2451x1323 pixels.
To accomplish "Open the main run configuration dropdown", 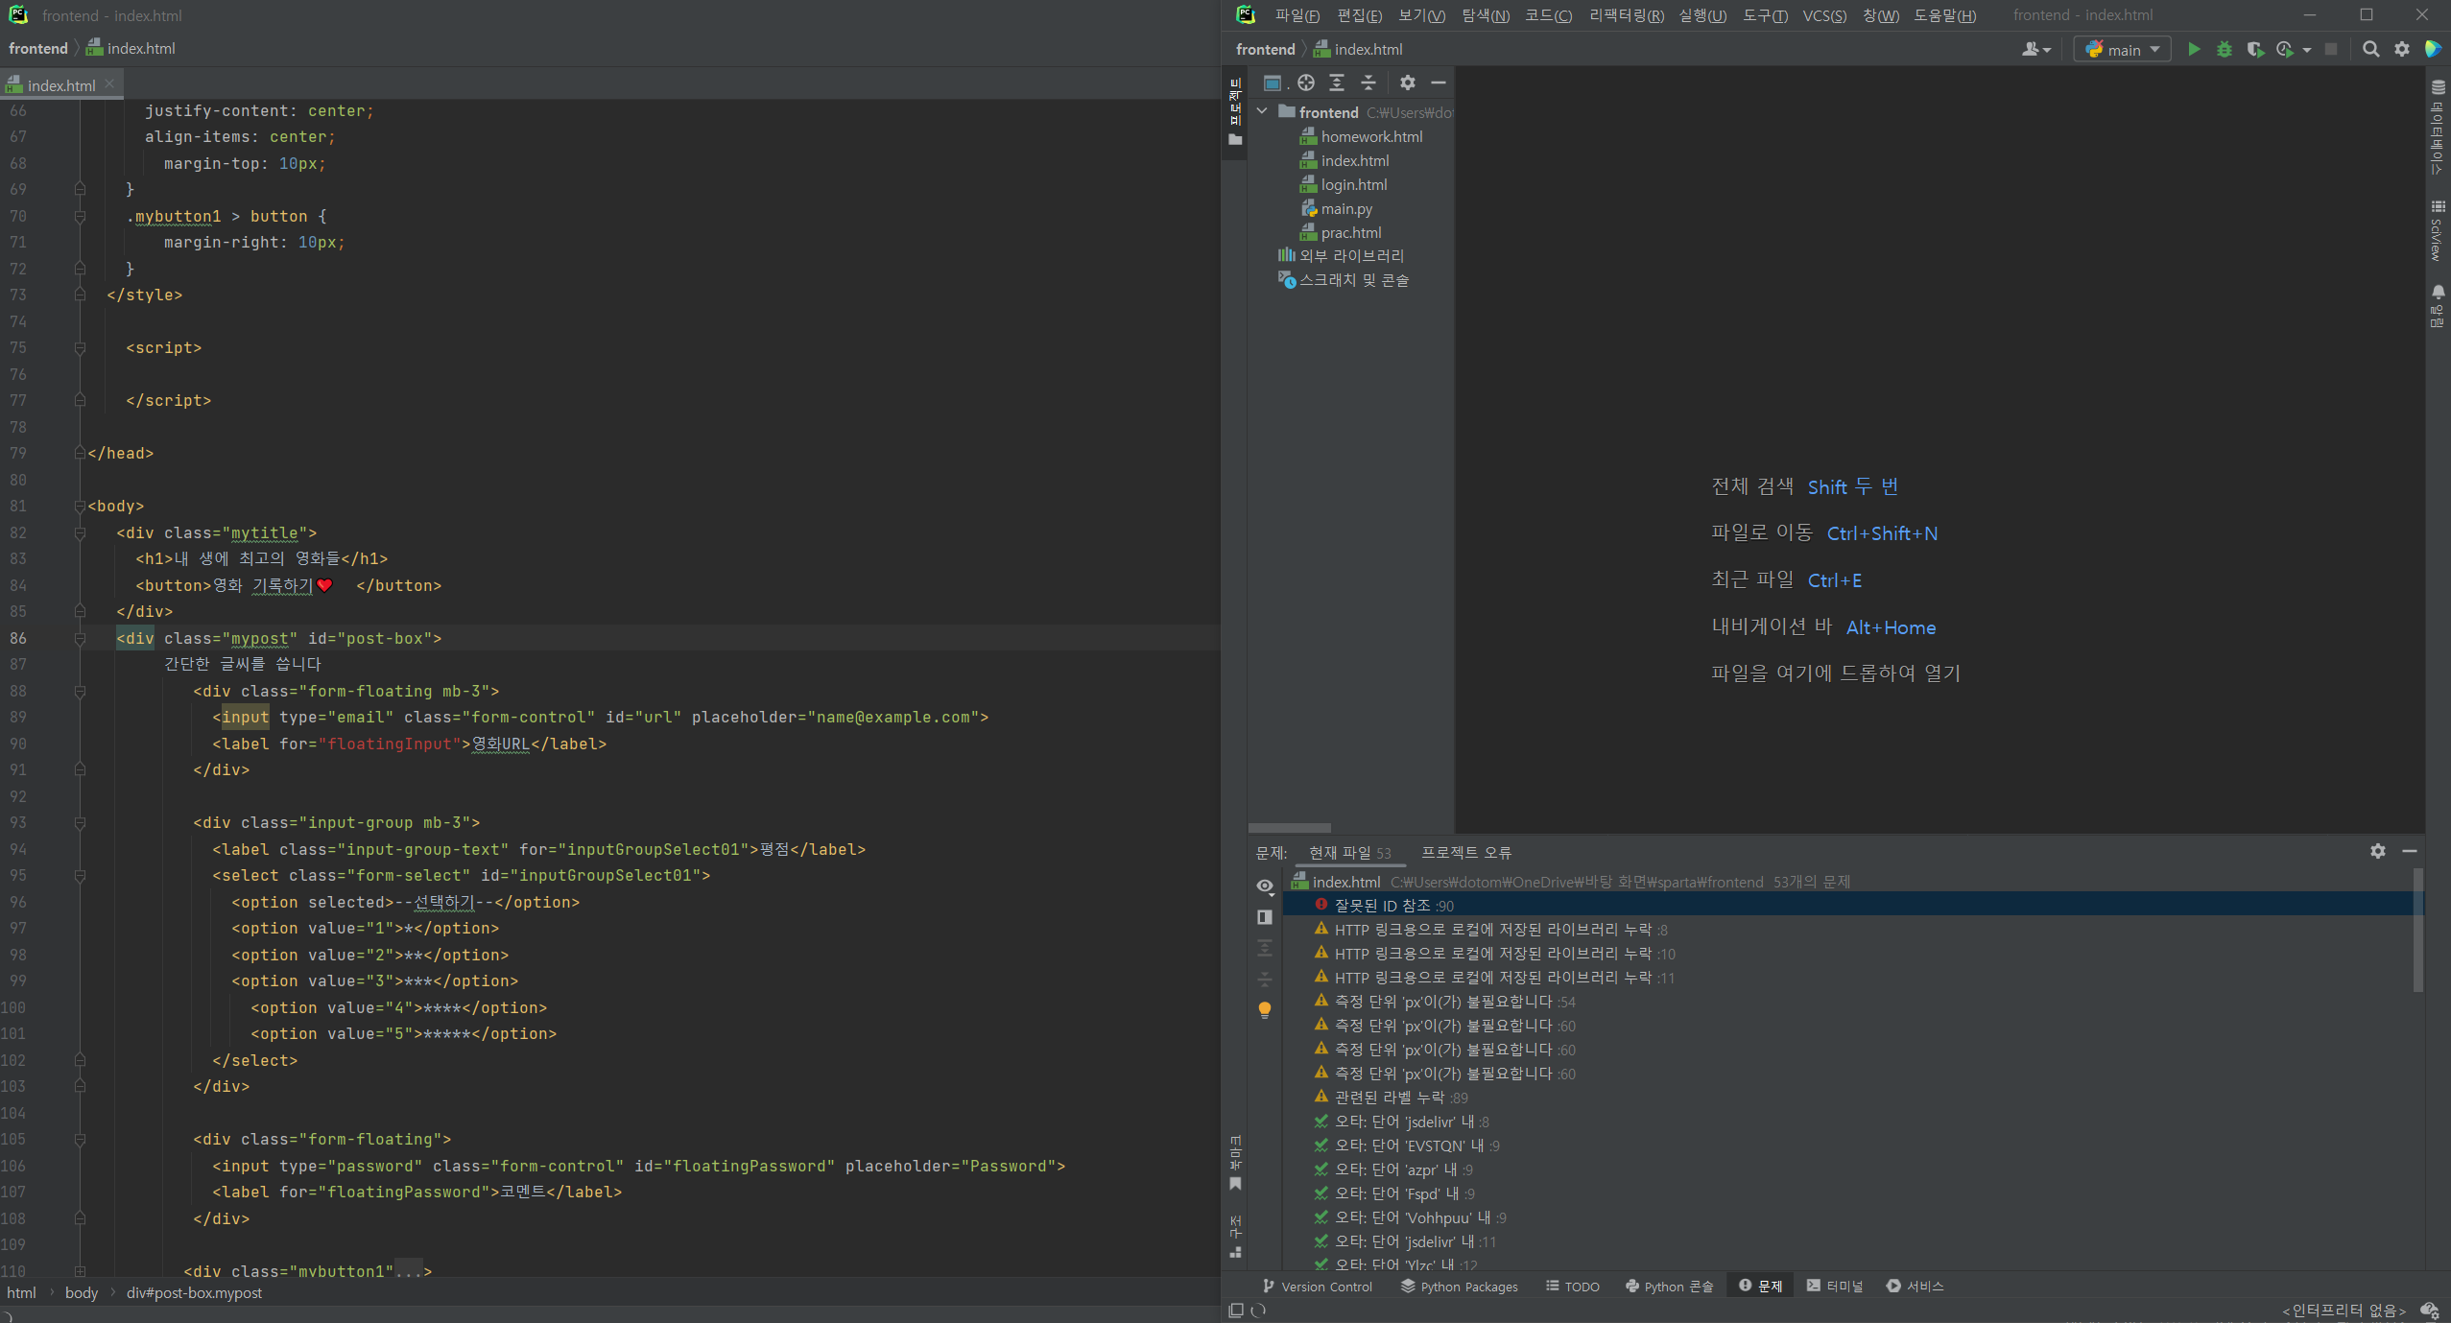I will coord(2122,49).
